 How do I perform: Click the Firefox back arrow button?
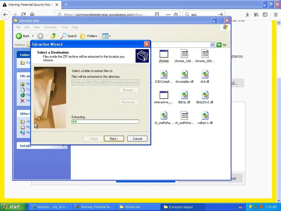point(5,15)
